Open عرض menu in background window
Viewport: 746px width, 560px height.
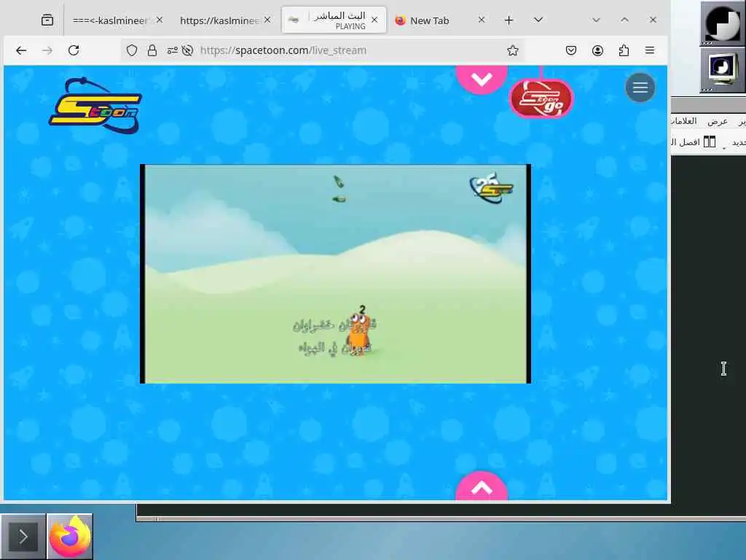click(717, 122)
